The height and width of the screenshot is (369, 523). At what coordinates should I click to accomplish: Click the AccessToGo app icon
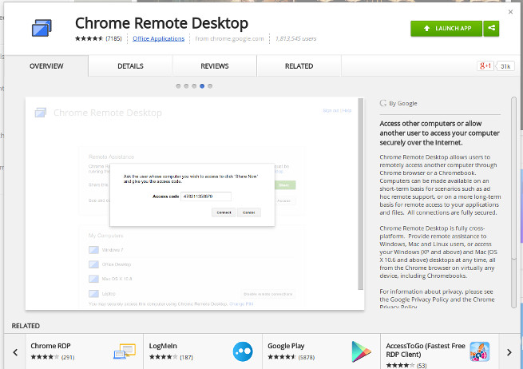[x=480, y=351]
